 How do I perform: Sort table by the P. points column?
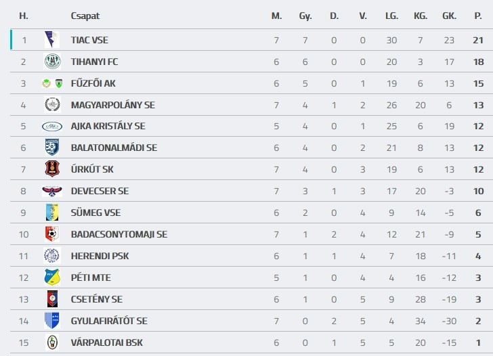pyautogui.click(x=478, y=16)
